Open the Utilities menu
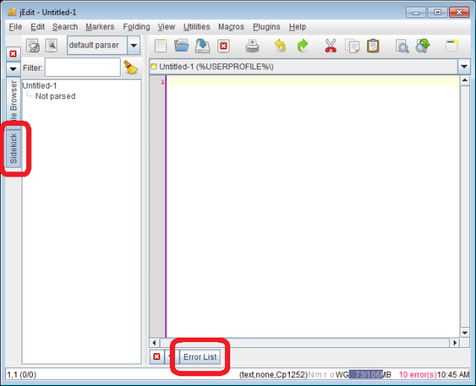 (197, 27)
